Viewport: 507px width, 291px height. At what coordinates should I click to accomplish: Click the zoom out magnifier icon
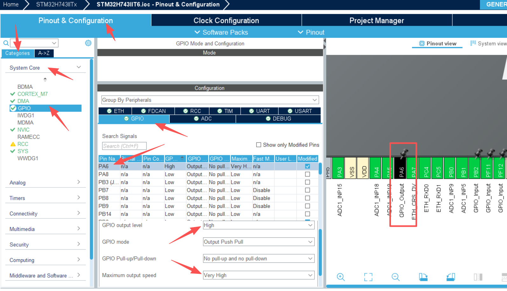point(395,277)
